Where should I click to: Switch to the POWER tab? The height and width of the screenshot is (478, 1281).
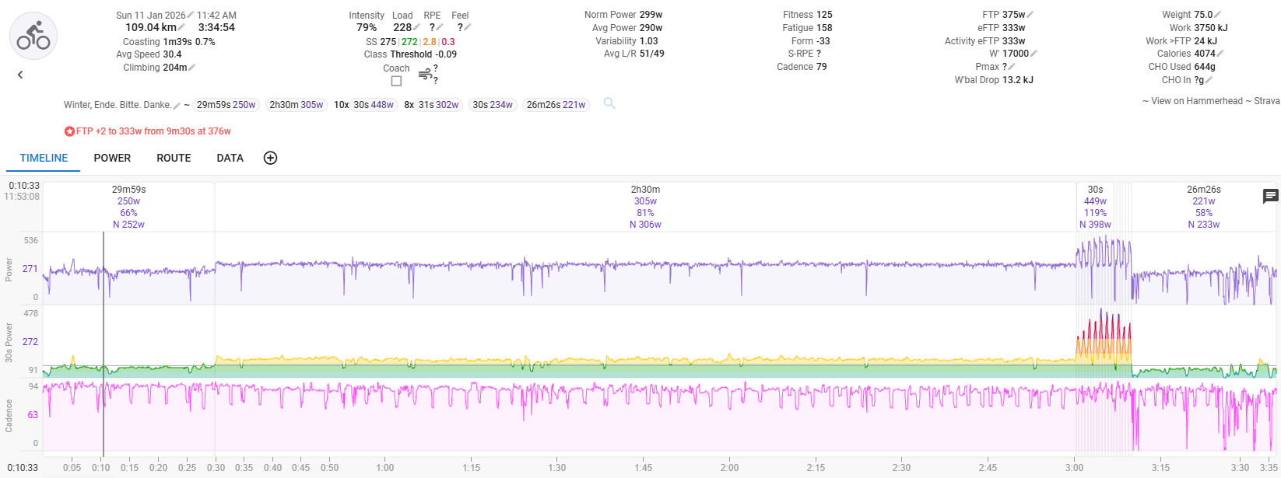112,158
